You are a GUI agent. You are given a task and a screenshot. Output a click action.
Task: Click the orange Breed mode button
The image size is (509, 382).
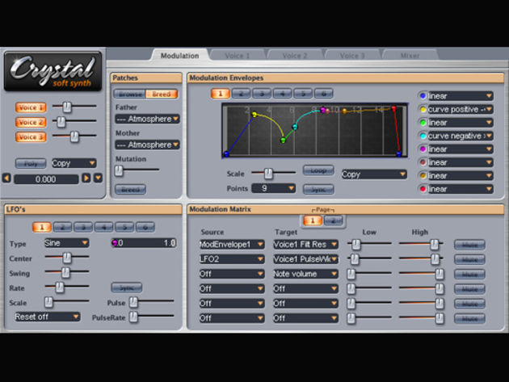[162, 94]
